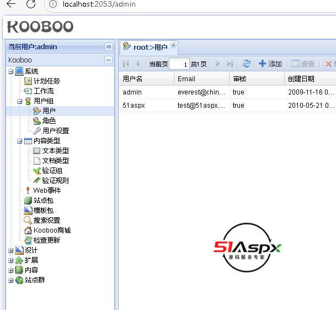Image resolution: width=336 pixels, height=310 pixels.
Task: Select the 用户 tree icon
Action: point(36,111)
